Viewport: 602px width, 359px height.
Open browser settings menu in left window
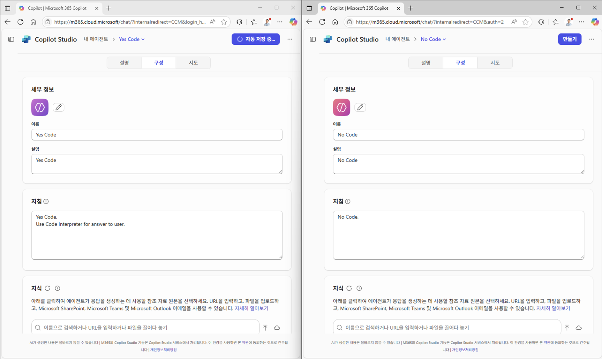(x=280, y=22)
